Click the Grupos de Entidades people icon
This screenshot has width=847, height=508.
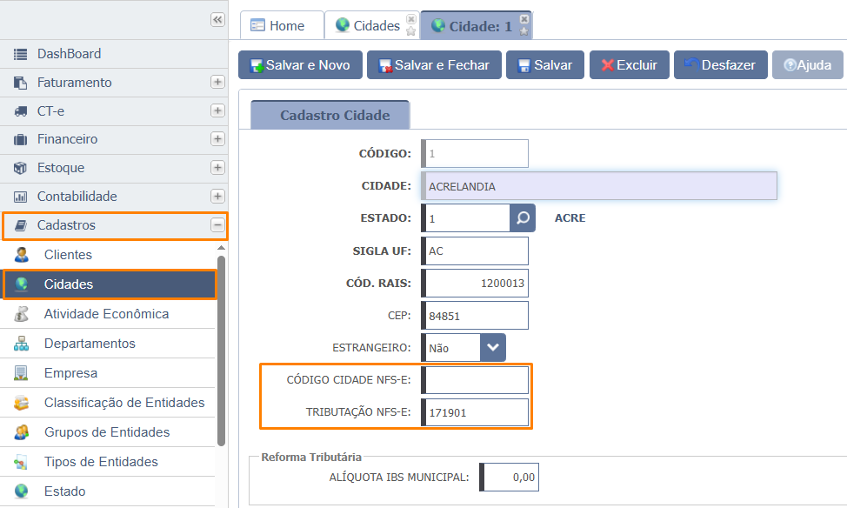point(22,432)
